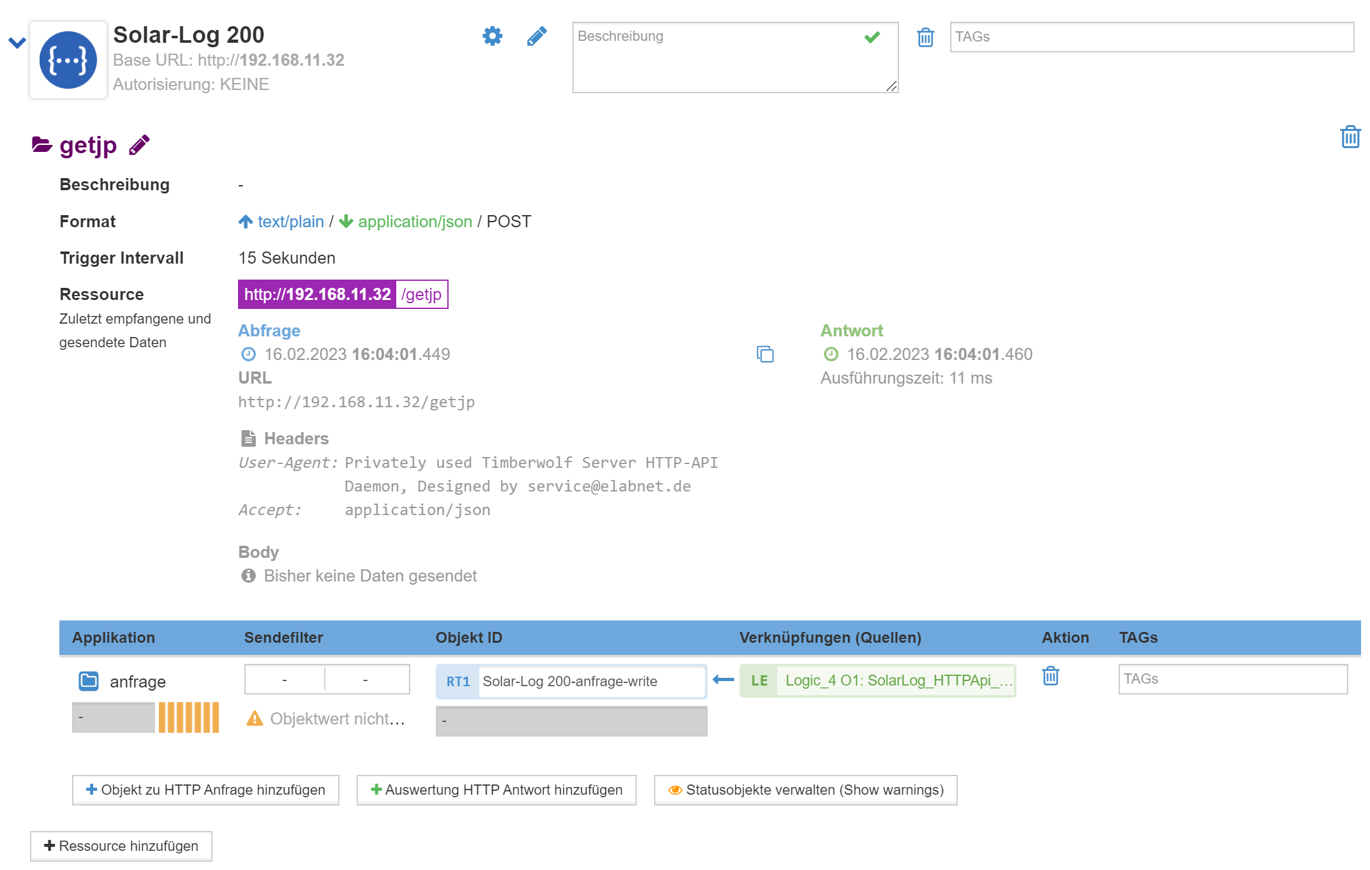1370x870 pixels.
Task: Click the Ausführungszeit: 11 ms text
Action: (x=906, y=378)
